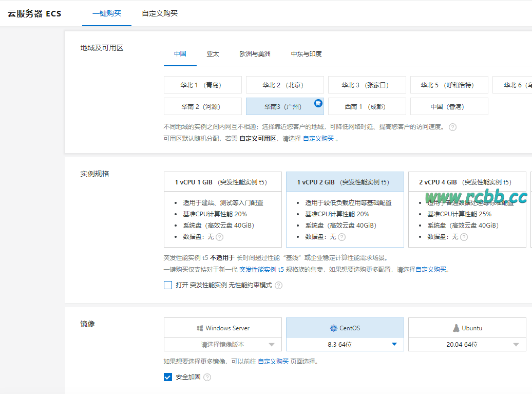Click the 实例规格 section label
This screenshot has height=394, width=532.
coord(94,174)
